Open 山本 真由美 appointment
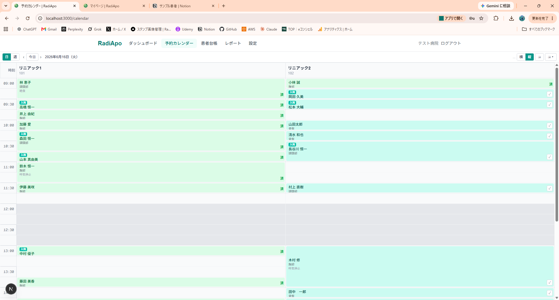This screenshot has width=559, height=300. pyautogui.click(x=151, y=157)
